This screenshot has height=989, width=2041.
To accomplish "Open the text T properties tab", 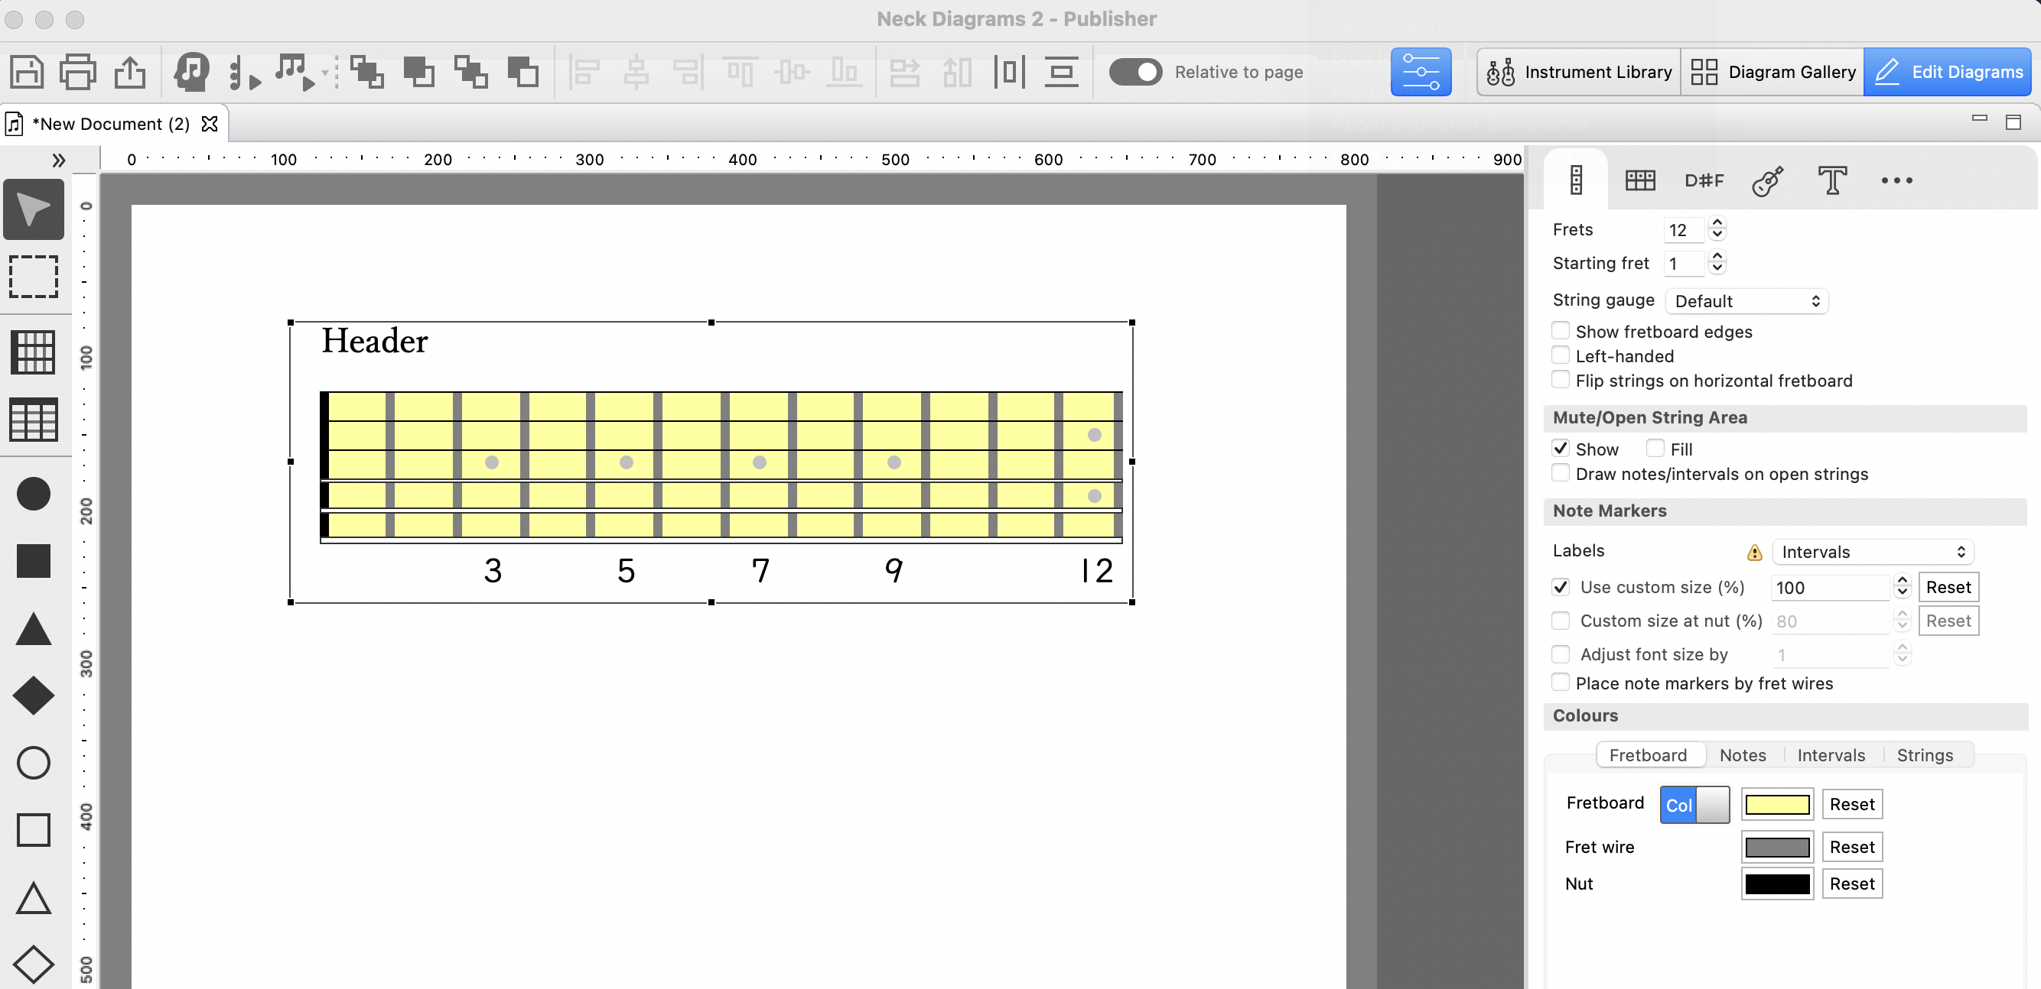I will tap(1832, 180).
